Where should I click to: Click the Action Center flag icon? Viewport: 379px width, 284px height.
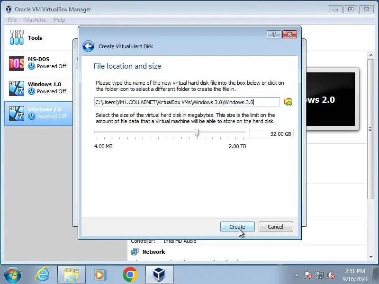pyautogui.click(x=308, y=275)
